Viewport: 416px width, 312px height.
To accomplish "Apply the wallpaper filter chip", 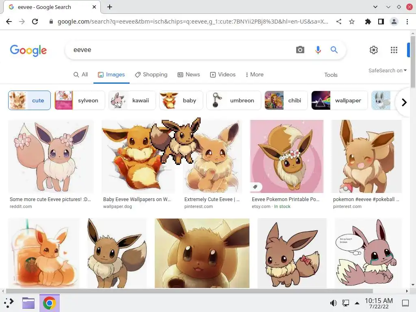I will 340,100.
